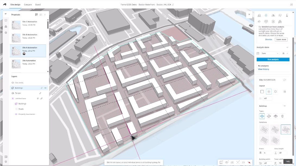Click the Site Automation regenerate icon
Image resolution: width=296 pixels, height=166 pixels.
[285, 80]
